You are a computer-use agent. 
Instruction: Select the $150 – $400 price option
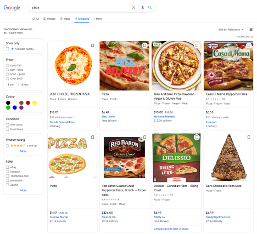[x=7, y=74]
